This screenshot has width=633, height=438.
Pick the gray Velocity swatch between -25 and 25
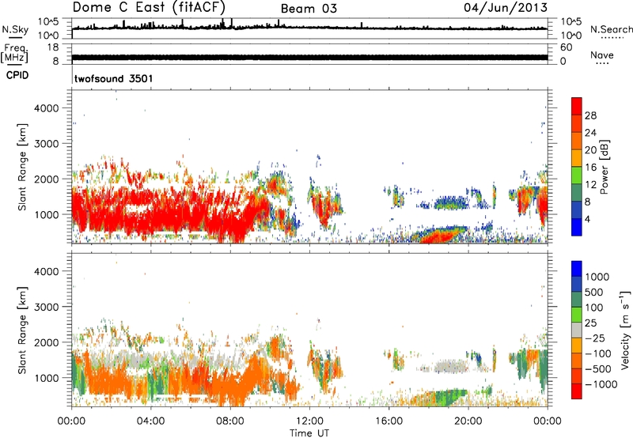(577, 330)
